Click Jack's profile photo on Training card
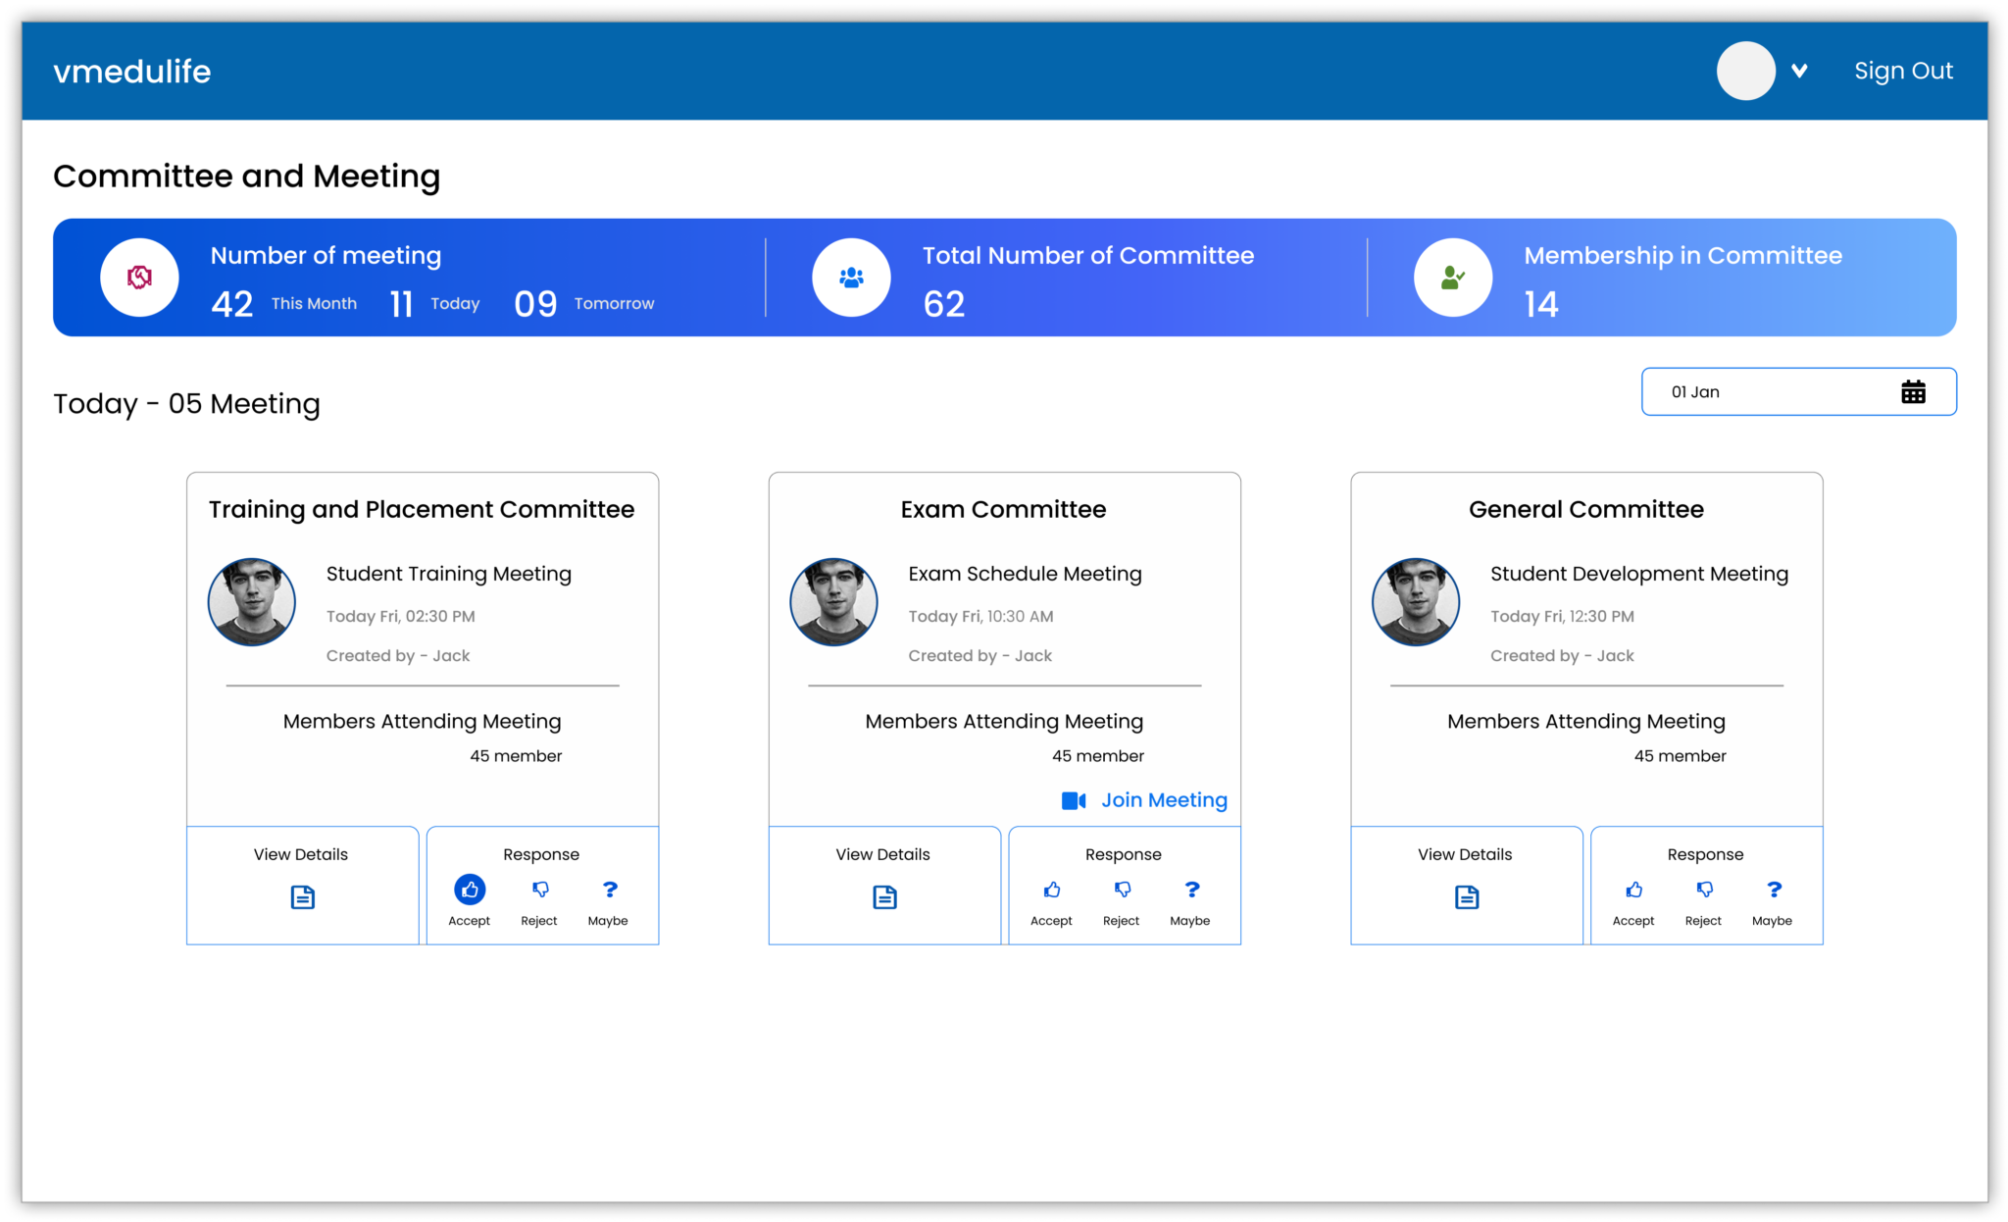The height and width of the screenshot is (1222, 2008). tap(251, 602)
